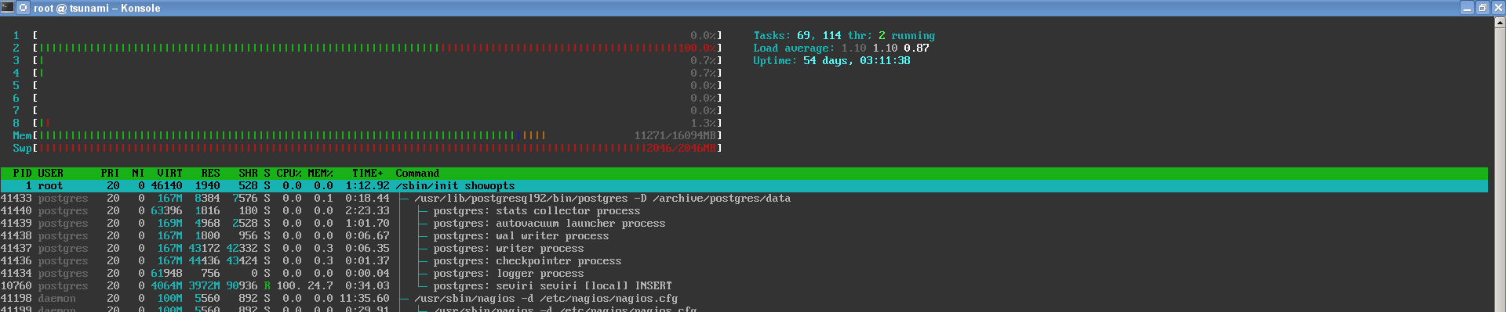Click the CPU 4 usage meter
This screenshot has height=312, width=1506.
pos(367,73)
